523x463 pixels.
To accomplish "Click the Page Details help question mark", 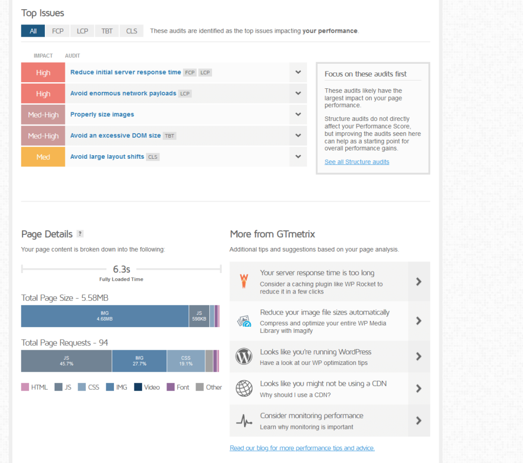I will click(x=80, y=234).
